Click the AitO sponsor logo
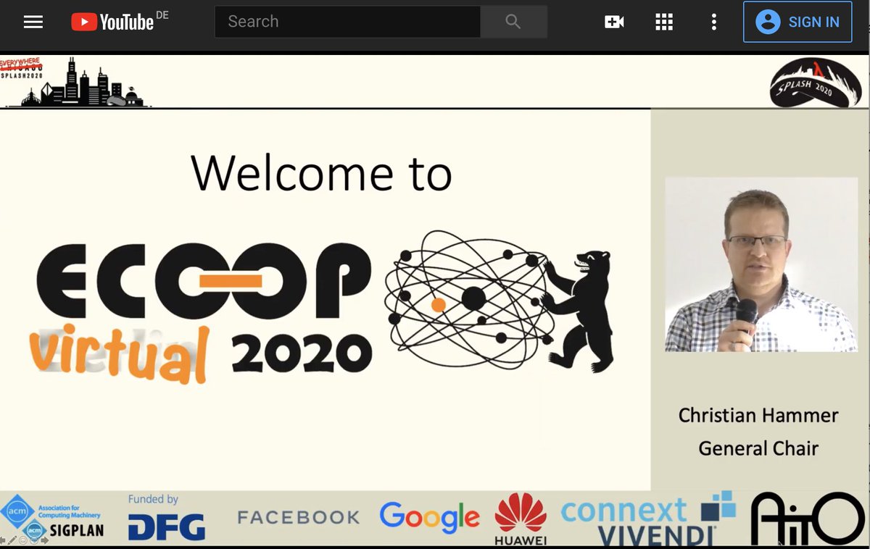 pyautogui.click(x=808, y=519)
